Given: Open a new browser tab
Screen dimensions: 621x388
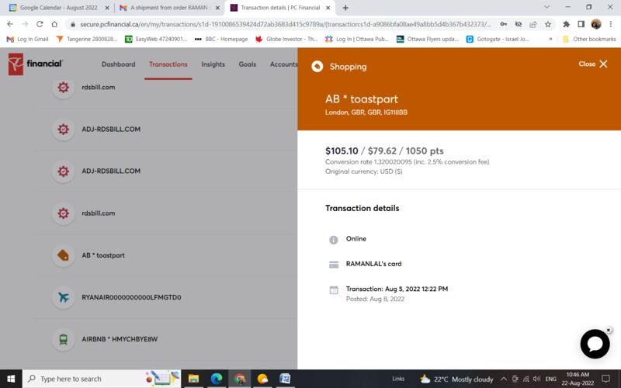Looking at the screenshot, I should (x=345, y=8).
